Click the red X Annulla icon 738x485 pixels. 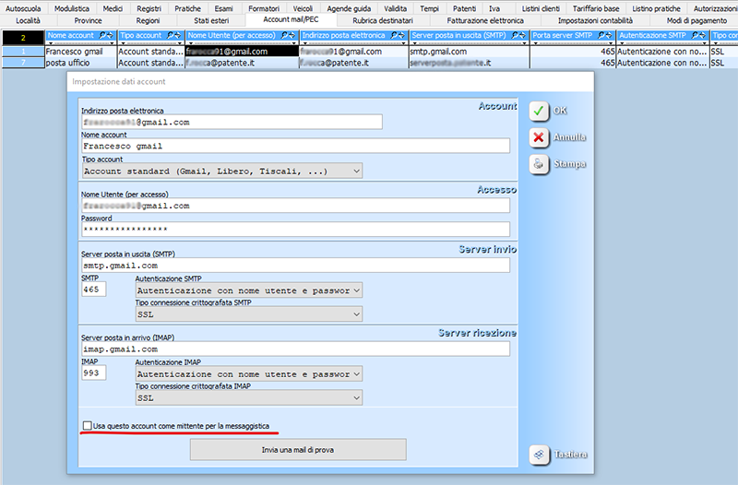tap(539, 137)
